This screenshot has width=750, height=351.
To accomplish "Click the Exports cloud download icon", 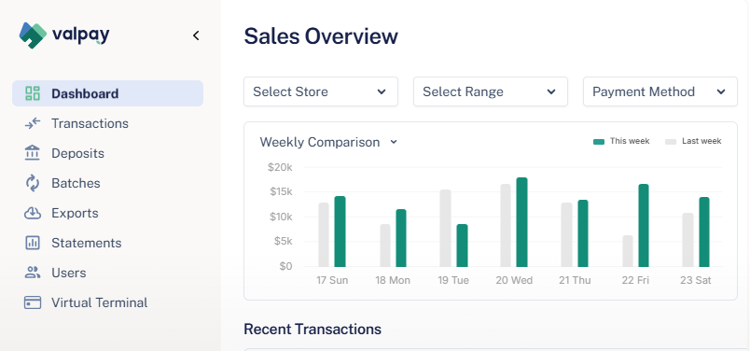I will [x=33, y=213].
